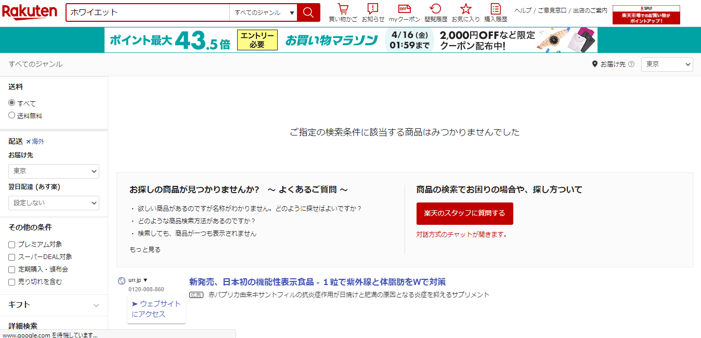701x338 pixels.
Task: Check the スーパーDEAL対象 checkbox
Action: (11, 257)
